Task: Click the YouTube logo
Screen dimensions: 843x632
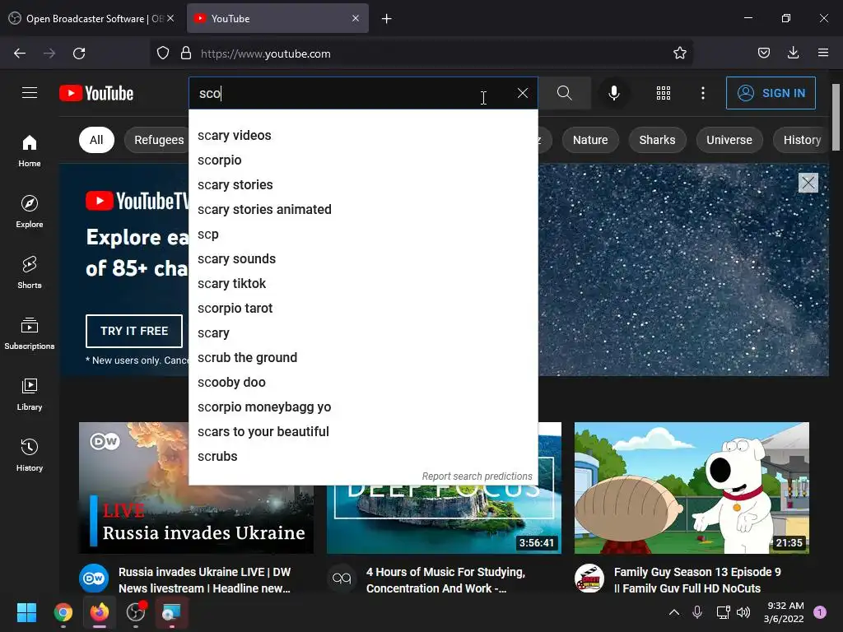Action: [96, 93]
